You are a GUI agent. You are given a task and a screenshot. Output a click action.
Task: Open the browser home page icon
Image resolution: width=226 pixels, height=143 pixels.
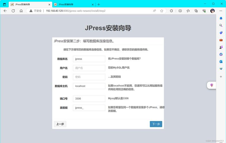point(21,11)
